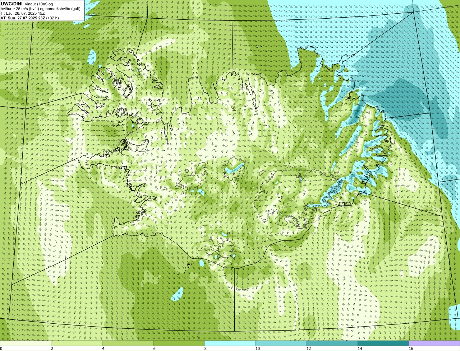Click the legend value '2'
The width and height of the screenshot is (460, 351).
(52, 348)
